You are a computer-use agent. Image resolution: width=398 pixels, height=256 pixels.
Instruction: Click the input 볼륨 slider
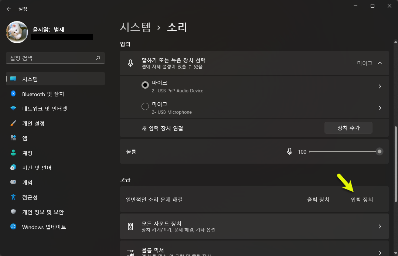click(x=346, y=151)
